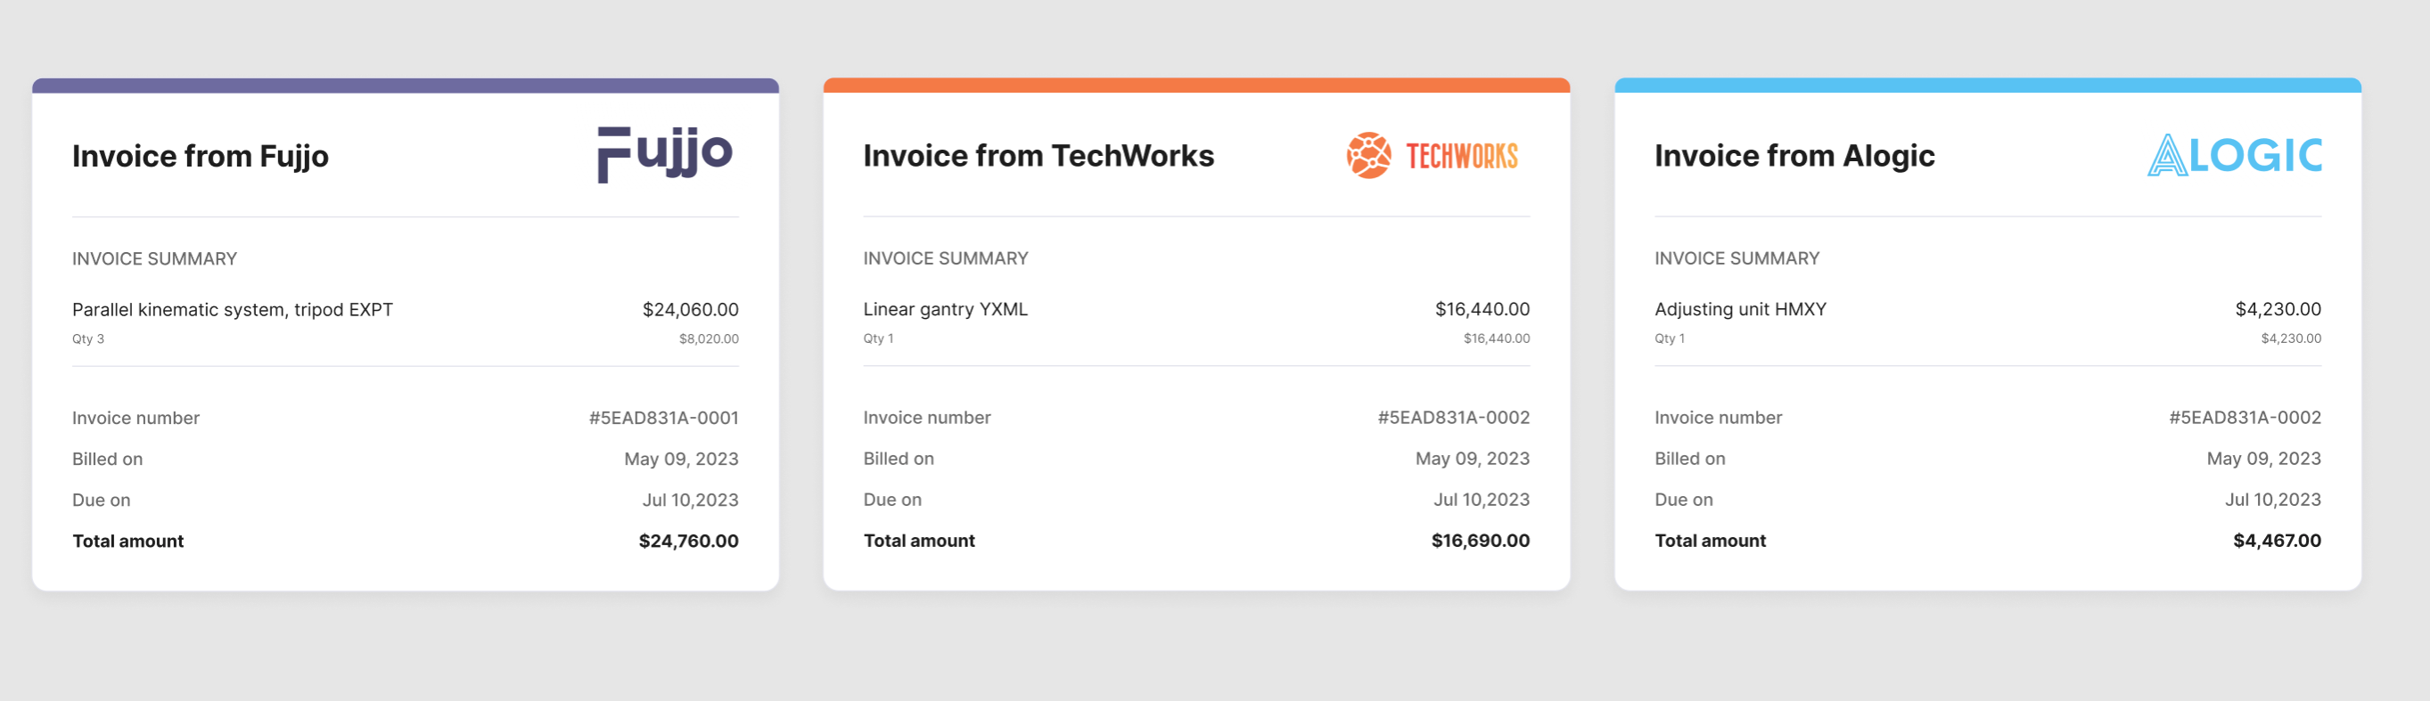
Task: Click the orange bar atop TechWorks card
Action: coord(1196,86)
